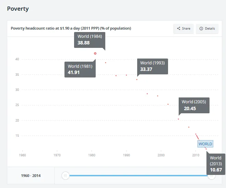Click the 40 y-axis label
Image resolution: width=226 pixels, height=188 pixels.
coord(17,59)
